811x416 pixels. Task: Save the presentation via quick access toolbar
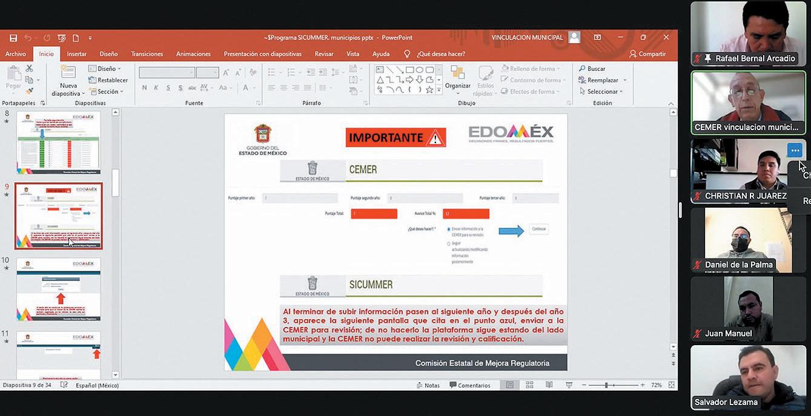click(x=13, y=38)
